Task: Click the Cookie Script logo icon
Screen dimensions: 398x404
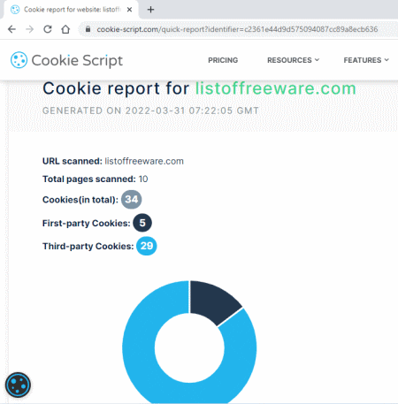Action: click(19, 60)
